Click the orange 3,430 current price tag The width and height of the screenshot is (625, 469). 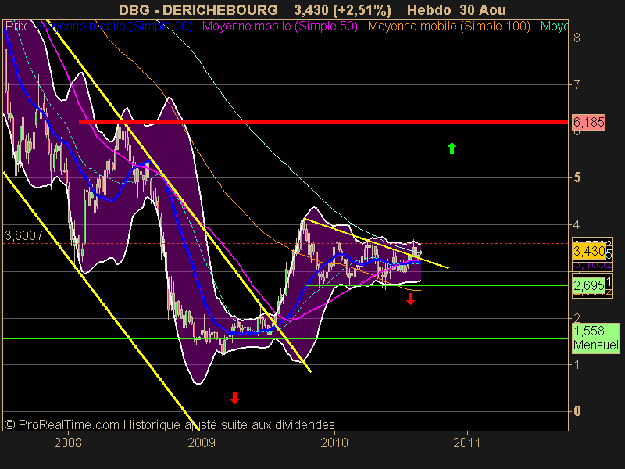click(x=589, y=251)
